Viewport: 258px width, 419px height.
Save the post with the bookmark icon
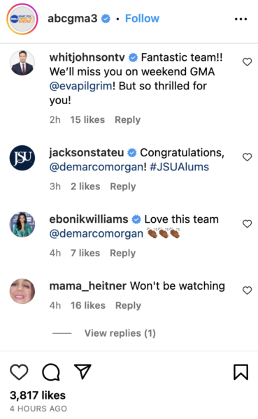[x=241, y=372]
